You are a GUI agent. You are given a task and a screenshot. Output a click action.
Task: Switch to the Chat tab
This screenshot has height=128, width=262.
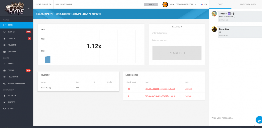[220, 4]
